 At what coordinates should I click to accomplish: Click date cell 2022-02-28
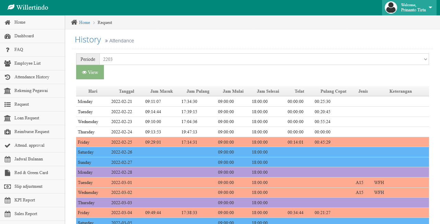tap(121, 172)
